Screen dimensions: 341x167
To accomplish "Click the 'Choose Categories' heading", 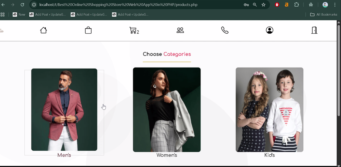I will tap(167, 54).
